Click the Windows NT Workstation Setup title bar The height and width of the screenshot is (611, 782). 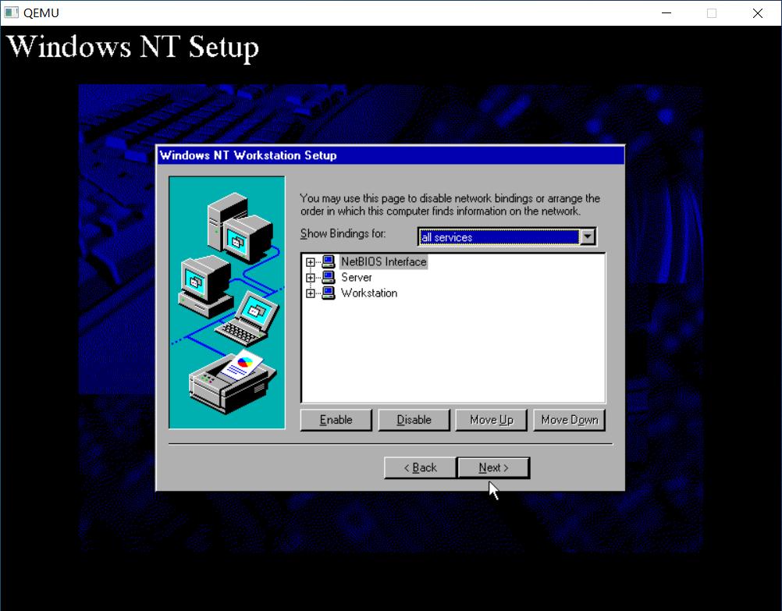pyautogui.click(x=312, y=155)
